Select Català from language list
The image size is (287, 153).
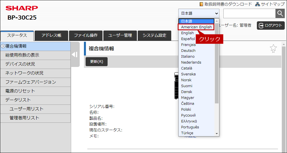196,68
